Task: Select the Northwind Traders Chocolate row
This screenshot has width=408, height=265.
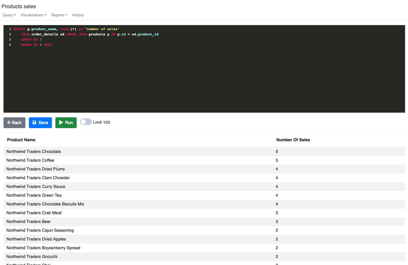Action: point(204,151)
